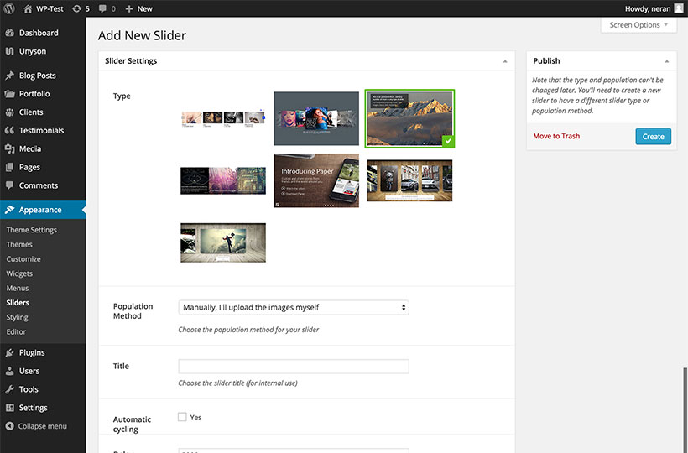The height and width of the screenshot is (453, 688).
Task: Collapse the Publish box arrow
Action: tap(667, 61)
